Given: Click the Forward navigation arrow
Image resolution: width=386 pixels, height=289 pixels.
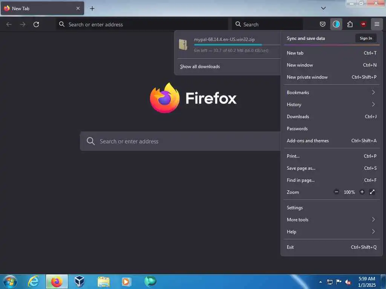Looking at the screenshot, I should tap(23, 24).
